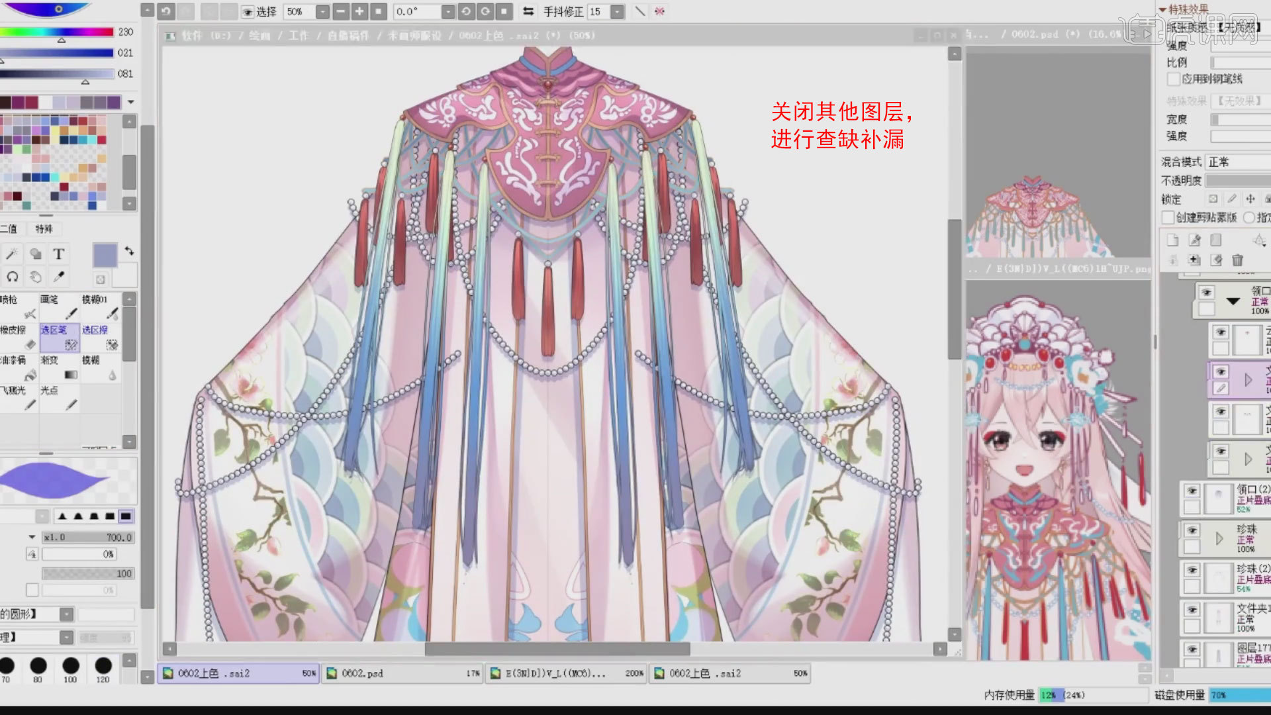
Task: Open the 混合模式 正常 blending dropdown
Action: (x=1238, y=162)
